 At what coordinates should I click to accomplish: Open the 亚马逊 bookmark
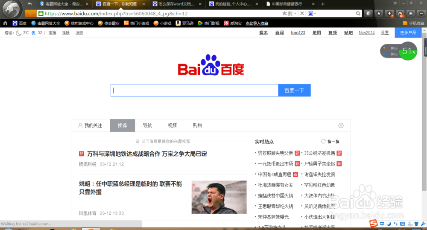click(184, 23)
